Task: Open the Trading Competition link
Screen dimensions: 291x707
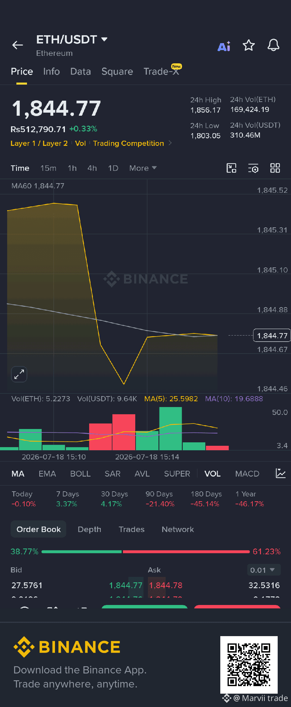Action: [128, 143]
